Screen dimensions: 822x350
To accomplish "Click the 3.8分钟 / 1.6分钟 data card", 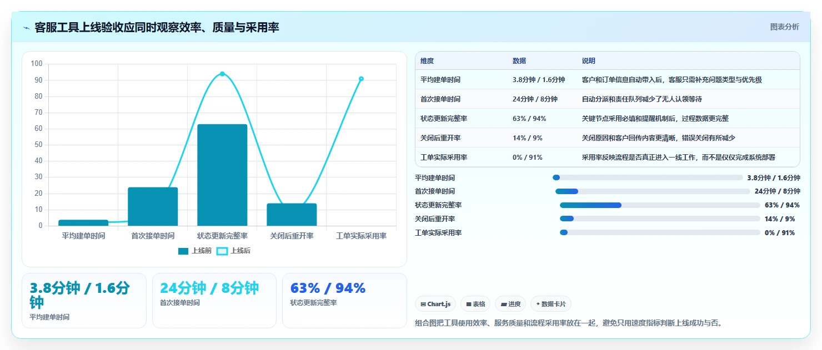I will (84, 301).
